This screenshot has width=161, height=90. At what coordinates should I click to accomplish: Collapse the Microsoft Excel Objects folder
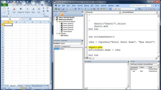pyautogui.click(x=57, y=21)
